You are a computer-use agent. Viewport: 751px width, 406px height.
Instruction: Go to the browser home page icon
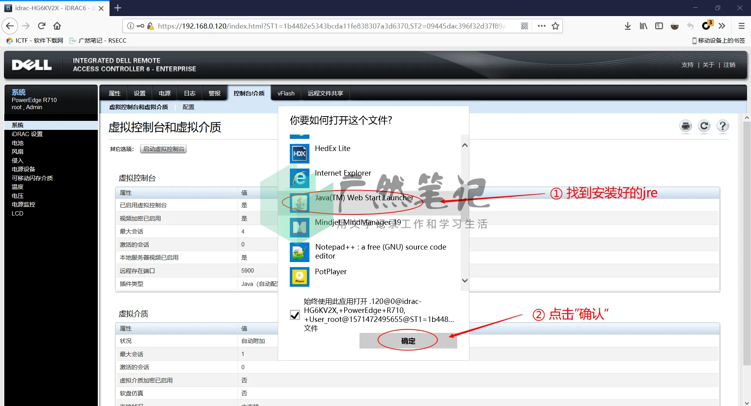(x=57, y=26)
